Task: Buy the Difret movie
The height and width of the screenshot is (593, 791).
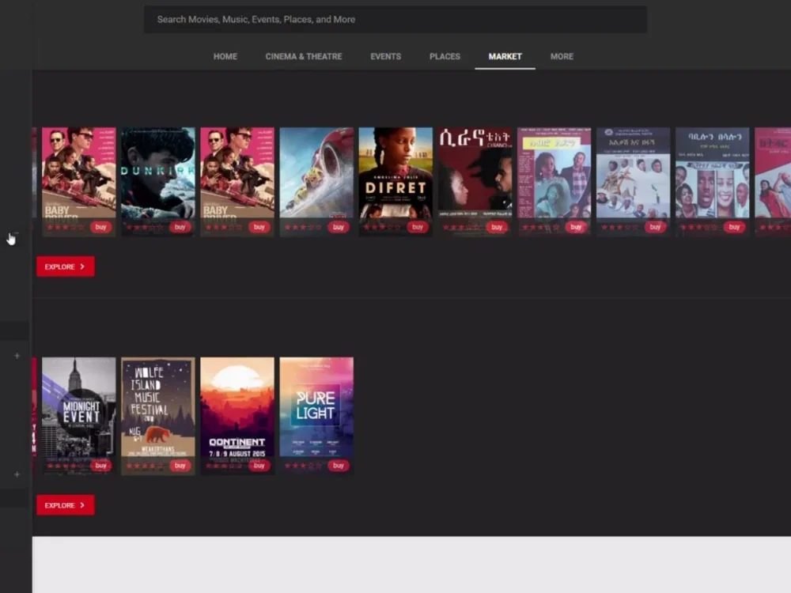Action: 418,227
